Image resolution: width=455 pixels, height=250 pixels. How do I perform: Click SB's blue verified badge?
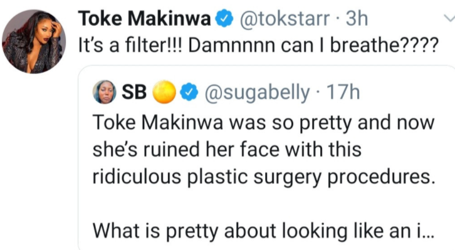[189, 92]
